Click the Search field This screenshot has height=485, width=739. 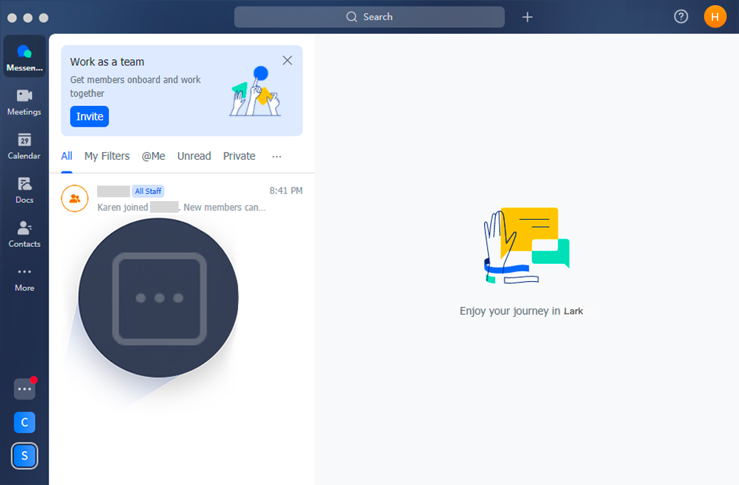369,17
